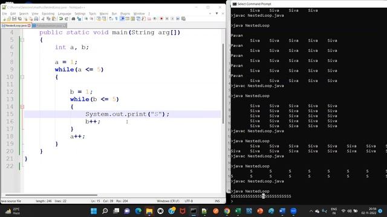Image resolution: width=387 pixels, height=217 pixels.
Task: Show hidden icons with the system tray chevron
Action: coord(311,211)
